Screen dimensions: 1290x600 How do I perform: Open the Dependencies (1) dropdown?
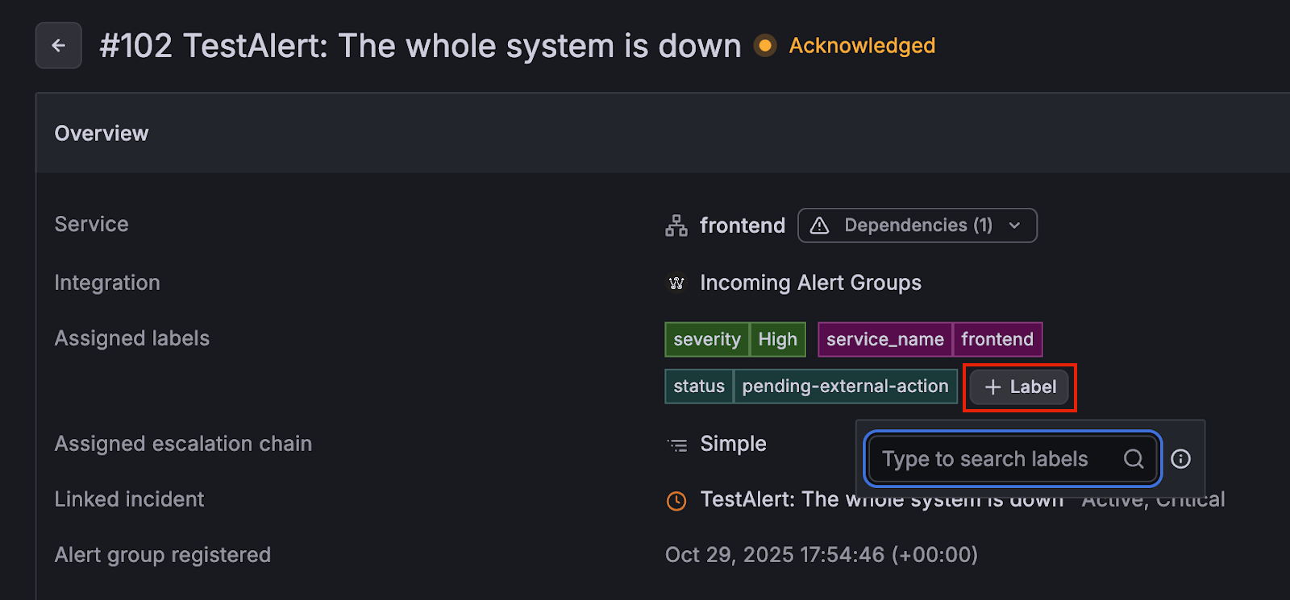(x=917, y=226)
